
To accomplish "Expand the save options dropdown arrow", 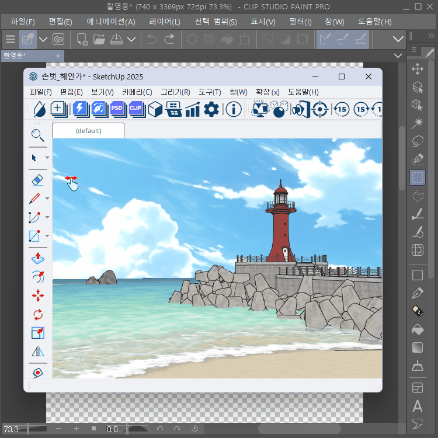I will (131, 39).
